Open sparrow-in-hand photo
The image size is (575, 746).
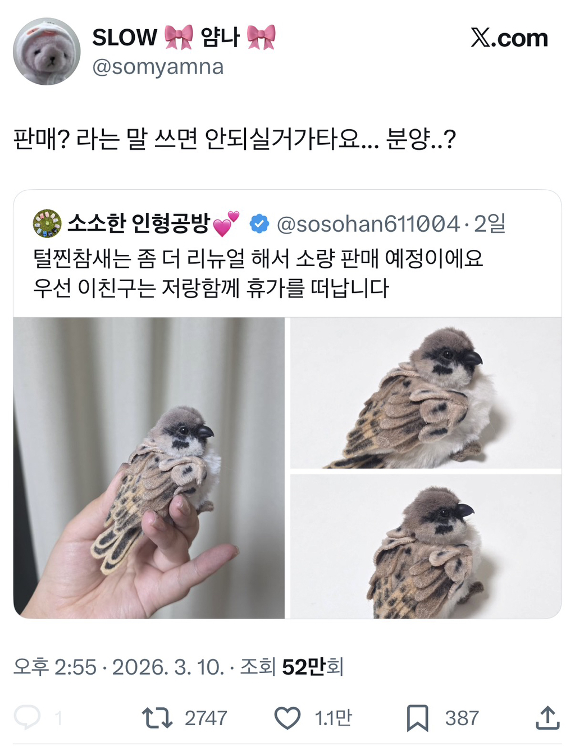point(149,468)
